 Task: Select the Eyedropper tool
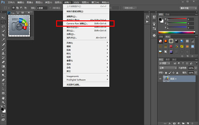[3, 39]
